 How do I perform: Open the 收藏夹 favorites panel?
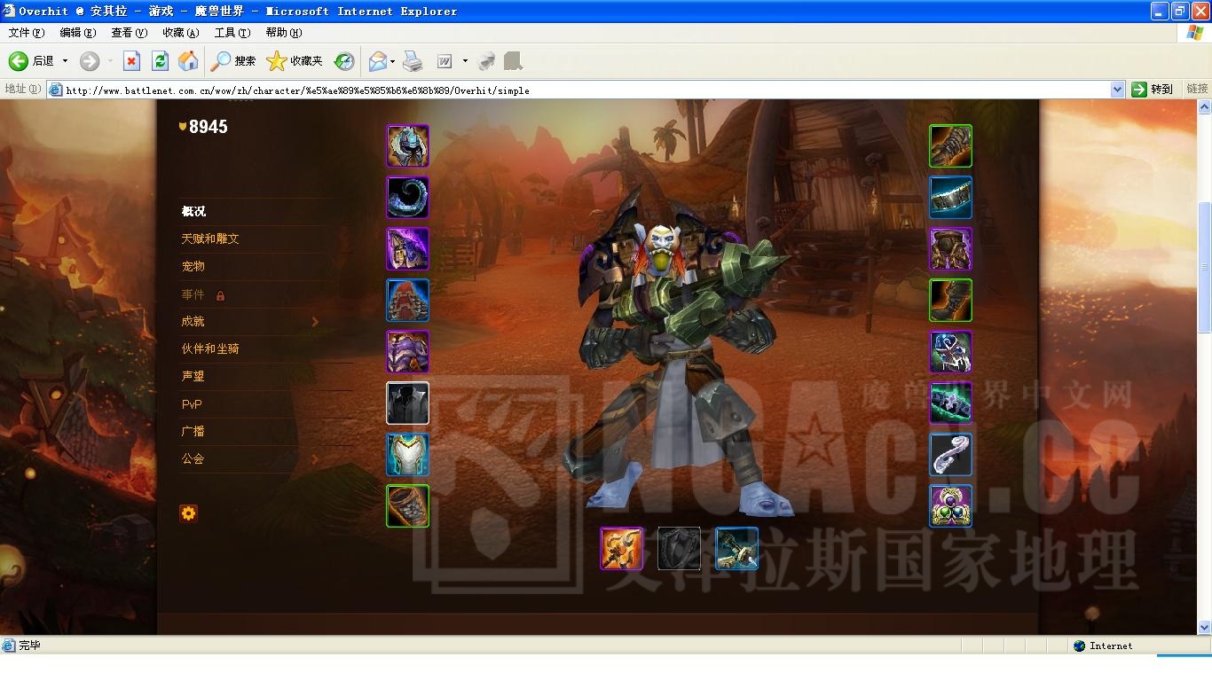[295, 60]
